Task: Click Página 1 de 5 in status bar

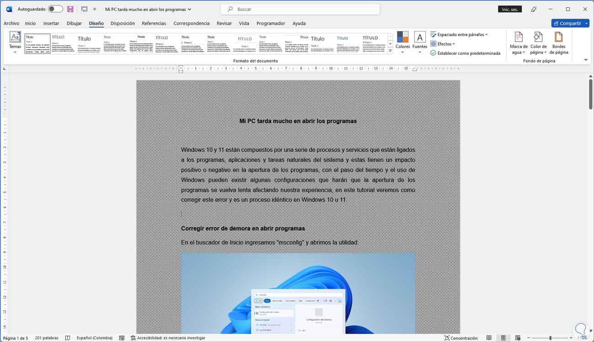Action: coord(15,338)
